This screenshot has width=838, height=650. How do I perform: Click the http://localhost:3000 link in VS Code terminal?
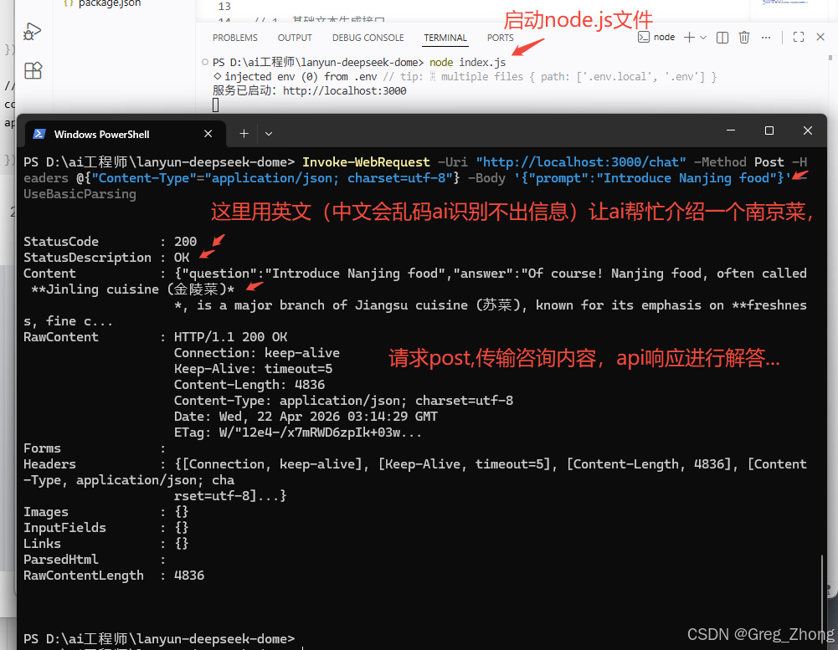click(x=345, y=91)
